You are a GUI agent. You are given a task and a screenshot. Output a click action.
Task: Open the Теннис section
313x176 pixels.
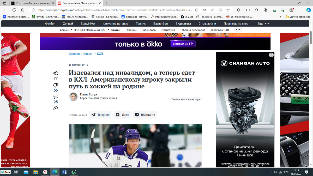coord(141,23)
